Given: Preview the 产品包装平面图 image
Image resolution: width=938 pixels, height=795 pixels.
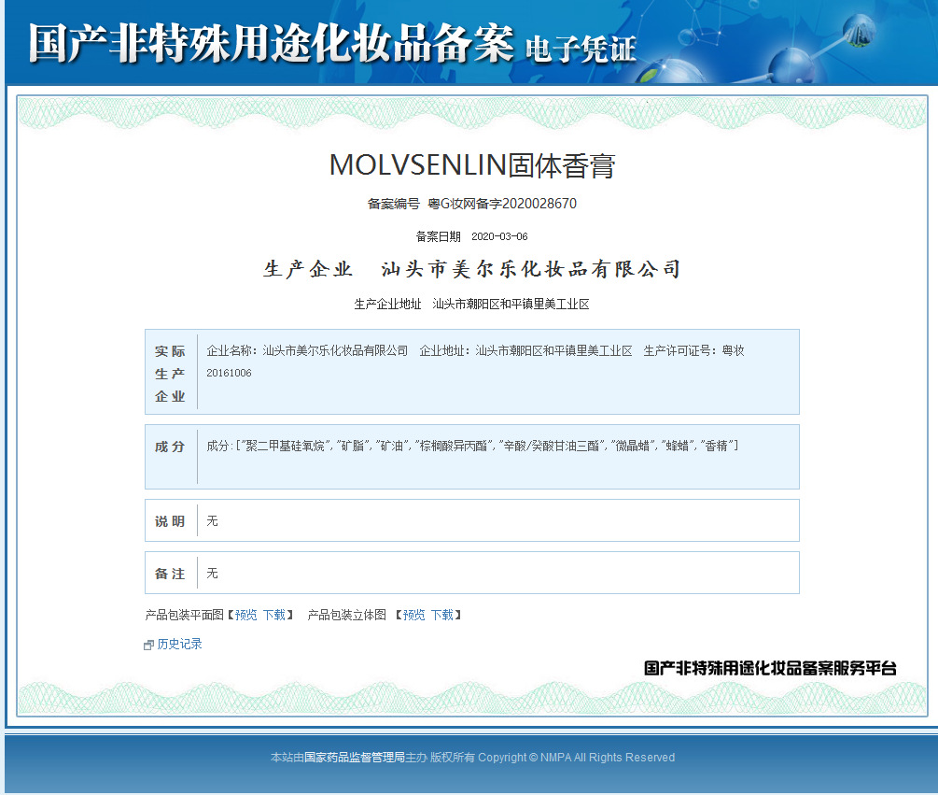Looking at the screenshot, I should click(x=245, y=615).
